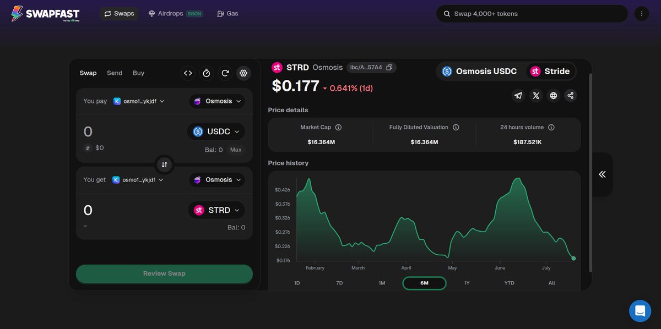Select the 7D price range

tap(339, 283)
